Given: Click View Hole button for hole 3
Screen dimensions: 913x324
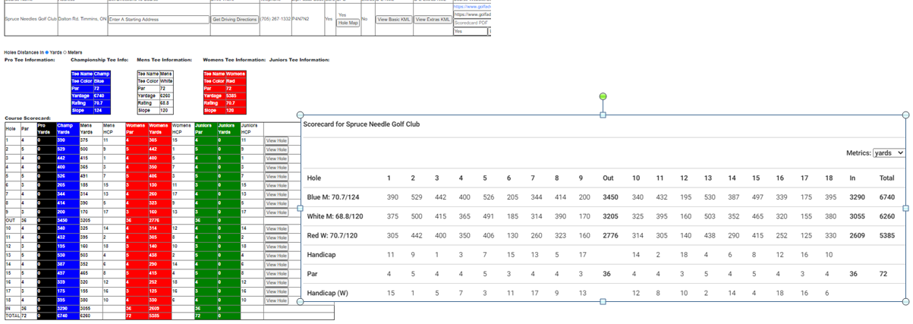Looking at the screenshot, I should click(x=276, y=157).
